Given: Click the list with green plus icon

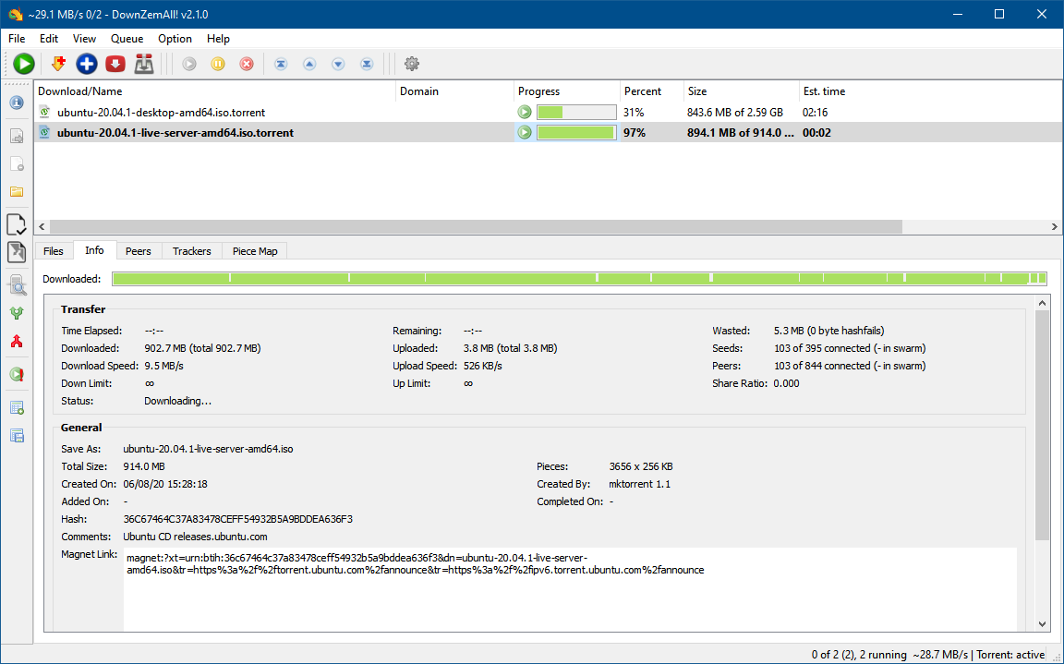Looking at the screenshot, I should tap(17, 407).
